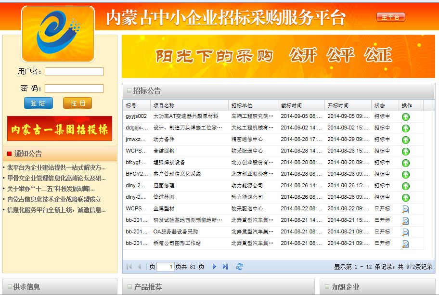Jump to last page of the table

(225, 267)
